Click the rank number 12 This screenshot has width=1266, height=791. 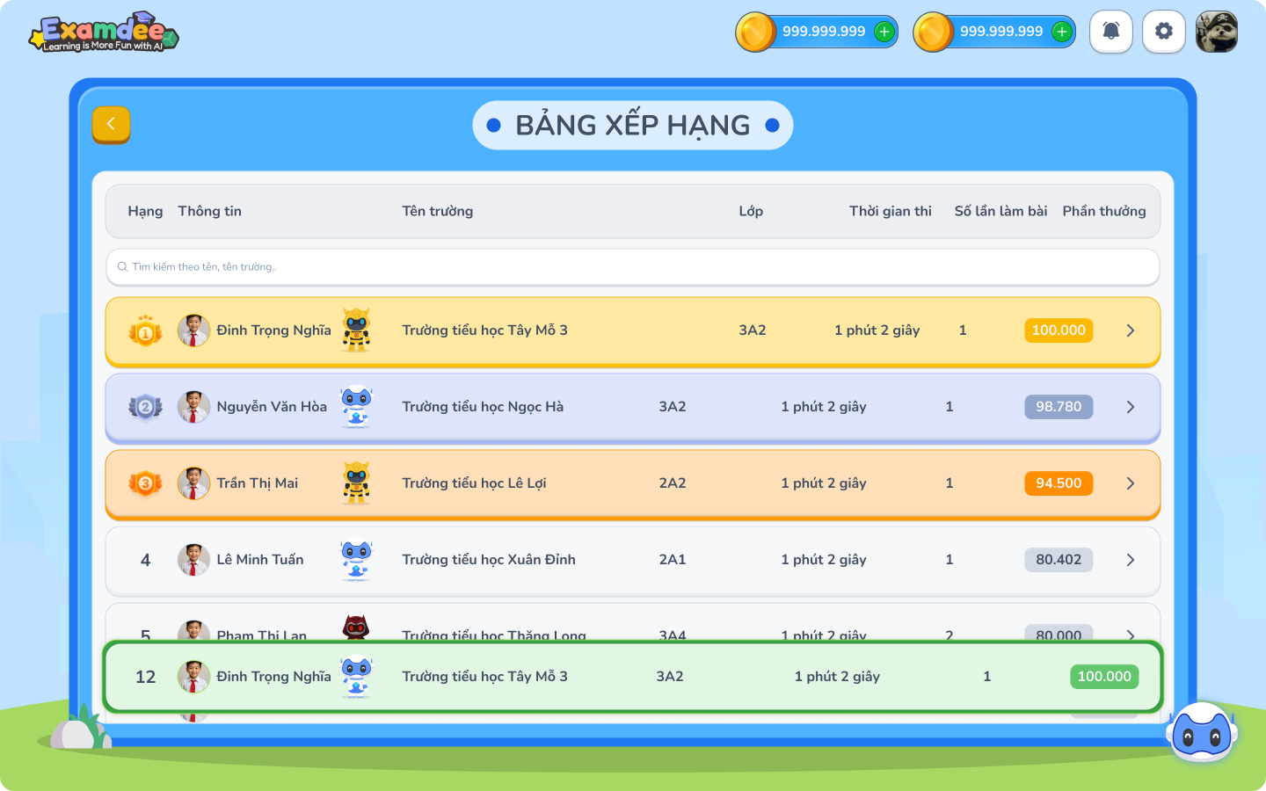click(146, 677)
